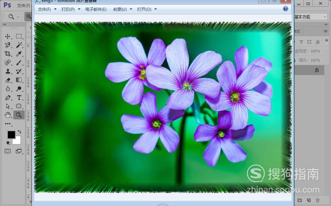Select the Pen tool

point(8,98)
